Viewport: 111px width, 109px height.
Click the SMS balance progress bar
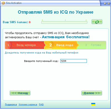tap(64, 22)
